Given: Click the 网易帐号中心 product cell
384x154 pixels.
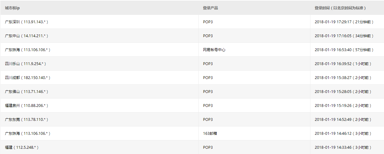Looking at the screenshot, I should tap(214, 50).
